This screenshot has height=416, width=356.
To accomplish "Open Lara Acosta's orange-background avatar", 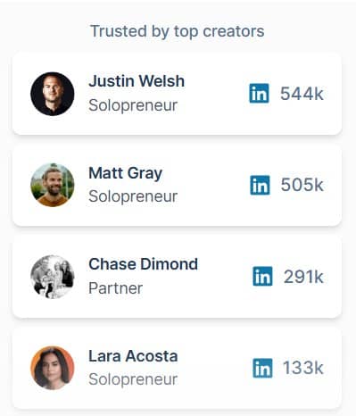I will 53,368.
